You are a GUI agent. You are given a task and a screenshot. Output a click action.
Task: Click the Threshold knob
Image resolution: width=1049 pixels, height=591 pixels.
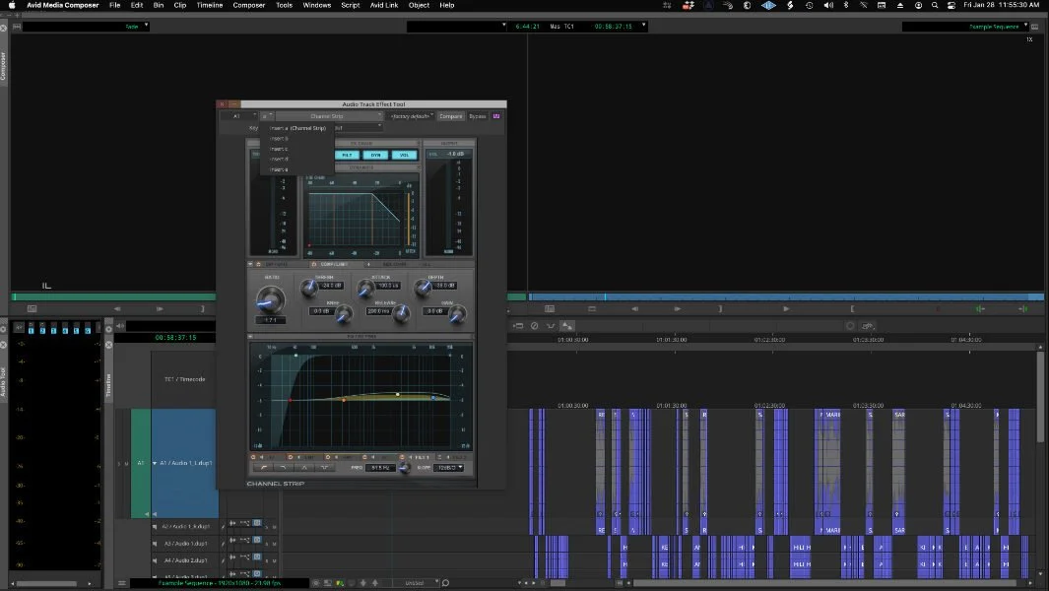click(x=309, y=289)
